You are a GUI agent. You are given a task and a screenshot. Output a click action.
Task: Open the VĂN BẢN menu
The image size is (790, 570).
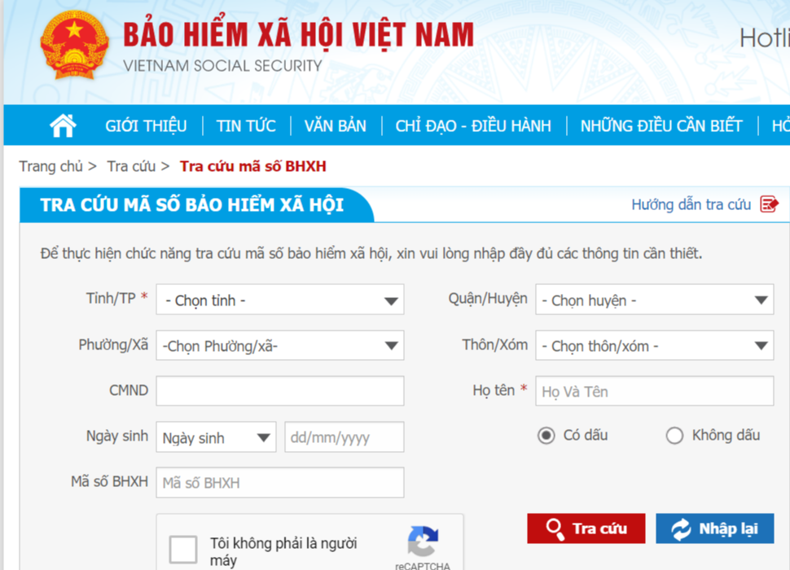pos(336,126)
